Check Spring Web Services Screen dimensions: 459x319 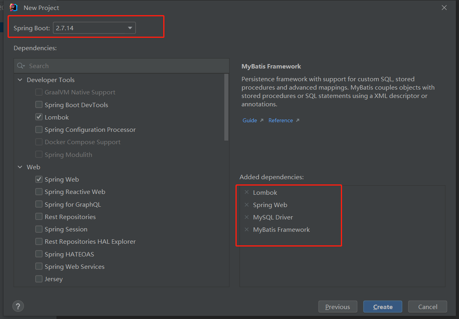pyautogui.click(x=39, y=266)
